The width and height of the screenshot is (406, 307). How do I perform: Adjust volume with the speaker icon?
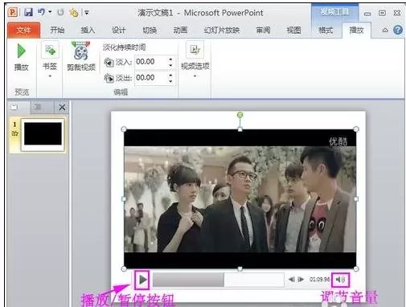click(340, 280)
